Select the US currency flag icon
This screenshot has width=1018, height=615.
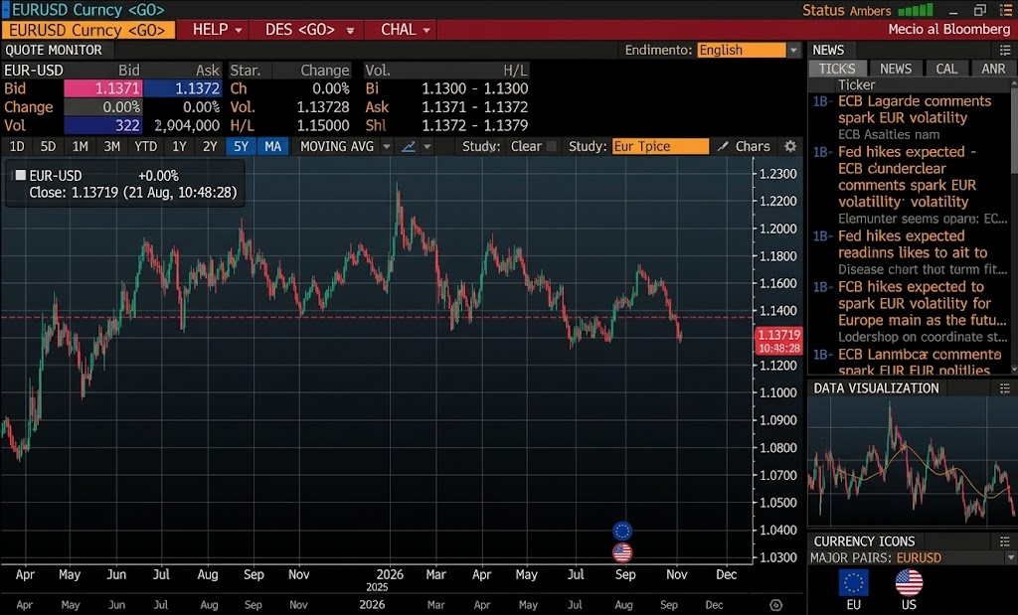point(909,582)
